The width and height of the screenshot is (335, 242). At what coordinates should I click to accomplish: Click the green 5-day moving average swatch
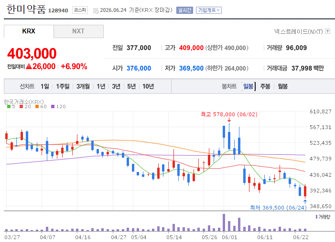coord(9,107)
